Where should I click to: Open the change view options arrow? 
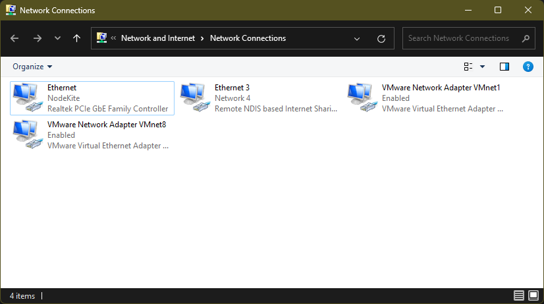tap(482, 67)
